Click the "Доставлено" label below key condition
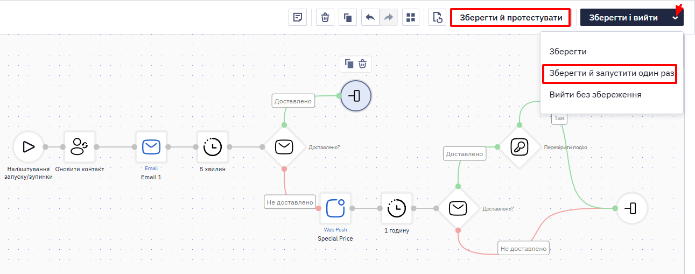This screenshot has height=274, width=695. tap(465, 154)
